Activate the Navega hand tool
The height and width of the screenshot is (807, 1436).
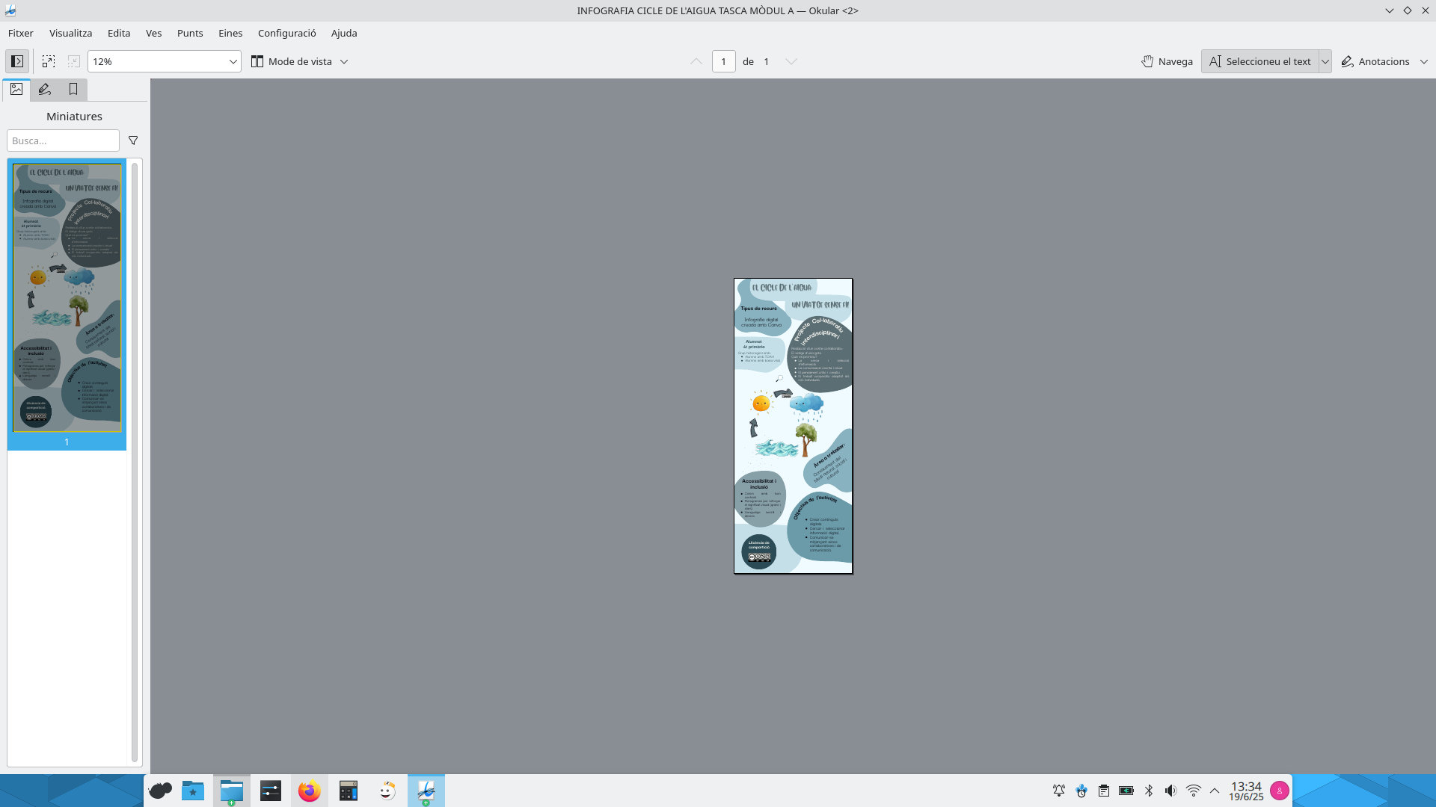pos(1167,61)
